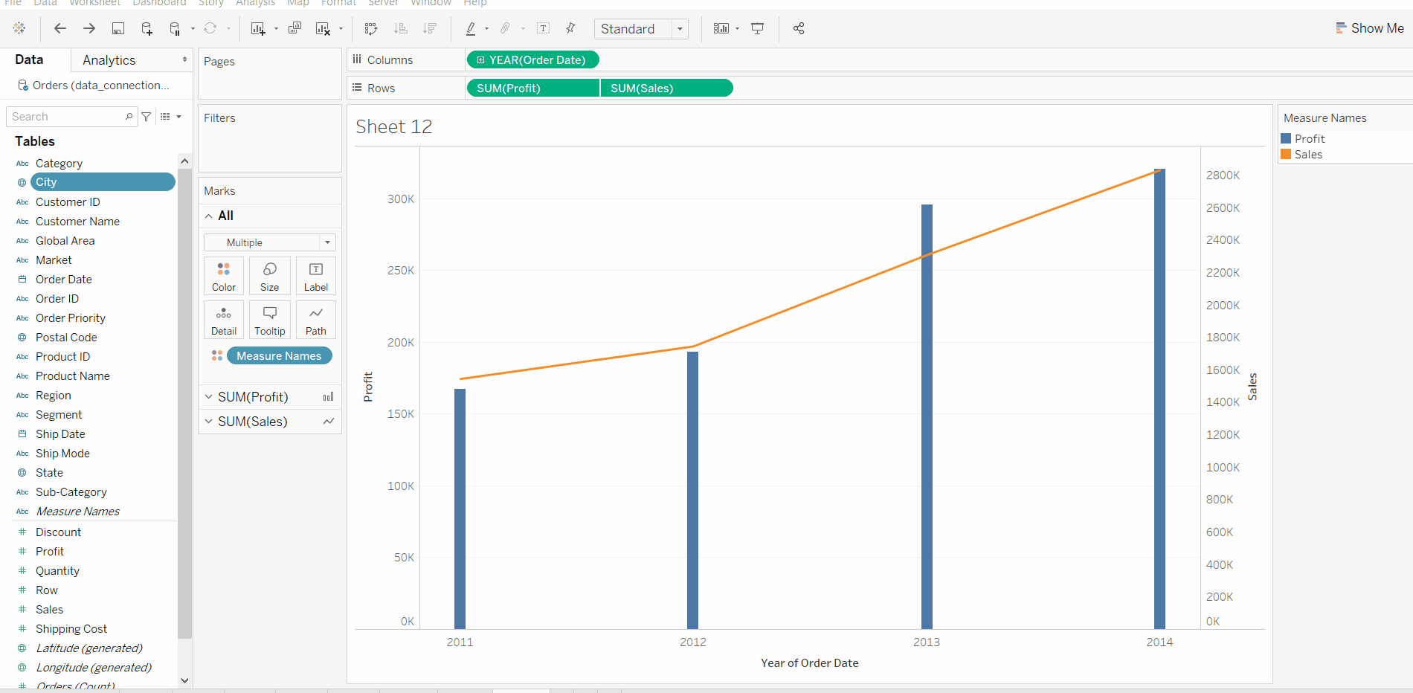The image size is (1413, 693).
Task: Open the Analysis menu
Action: pos(255,3)
